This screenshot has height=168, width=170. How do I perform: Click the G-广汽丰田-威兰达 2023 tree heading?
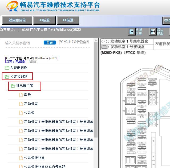pos(32,58)
